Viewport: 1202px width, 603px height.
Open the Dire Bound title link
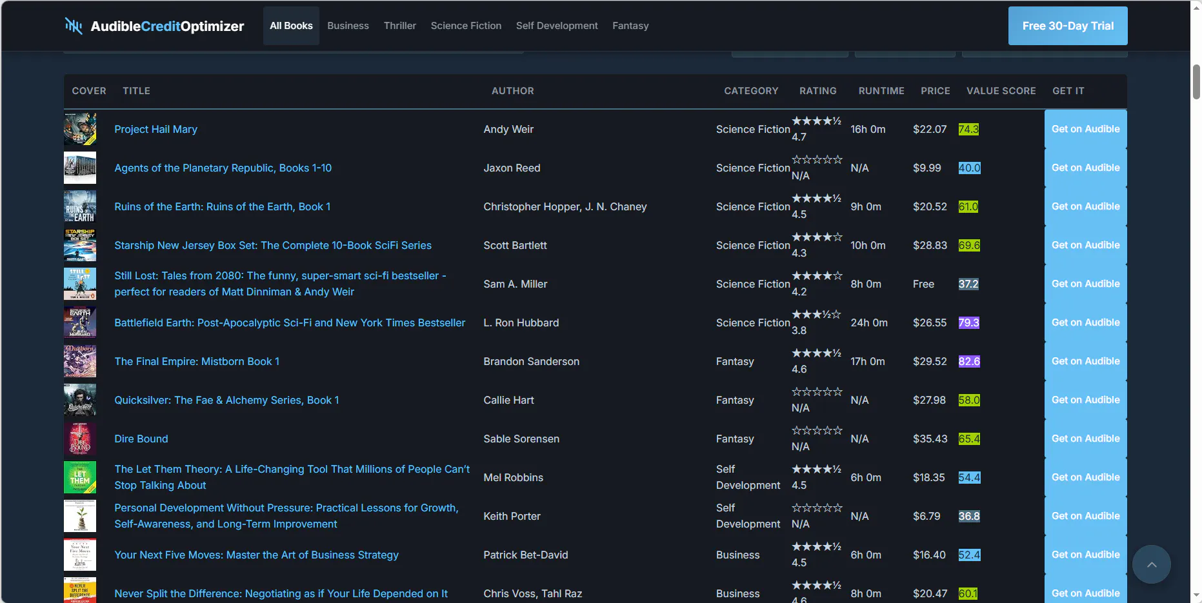click(x=141, y=439)
